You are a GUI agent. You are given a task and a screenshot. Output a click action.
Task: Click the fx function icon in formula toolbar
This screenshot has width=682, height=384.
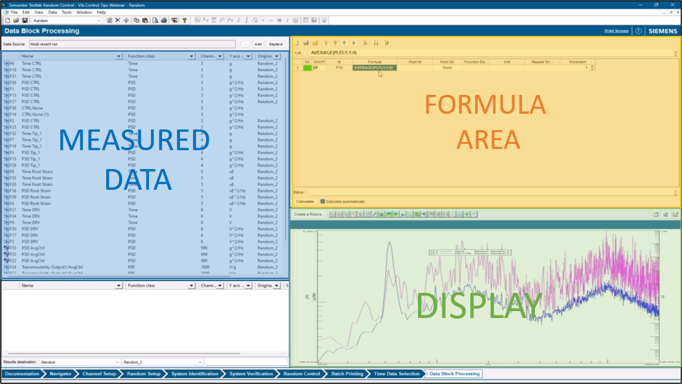coord(365,43)
